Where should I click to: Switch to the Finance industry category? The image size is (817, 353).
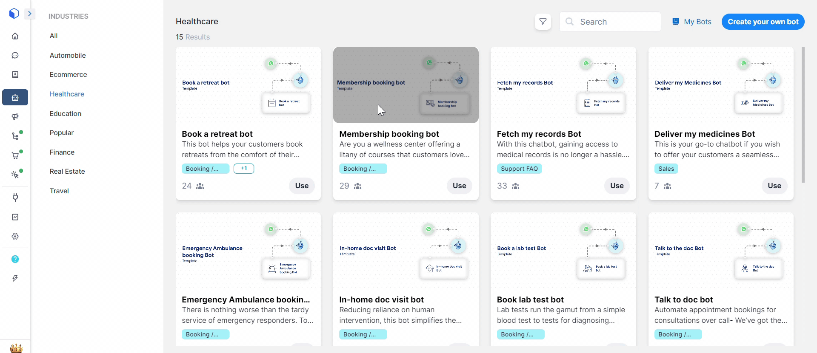[x=62, y=152]
